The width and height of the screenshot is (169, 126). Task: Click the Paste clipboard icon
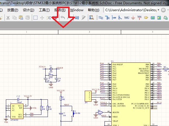click(x=21, y=18)
